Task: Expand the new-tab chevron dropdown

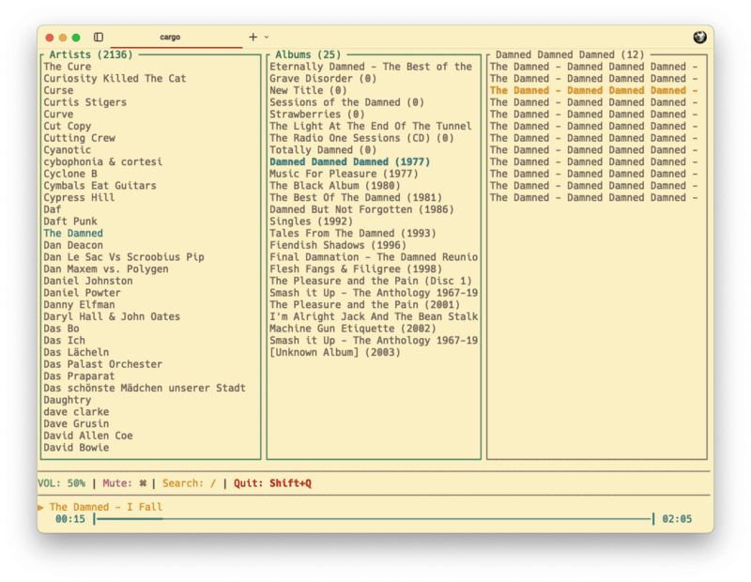Action: click(x=267, y=37)
